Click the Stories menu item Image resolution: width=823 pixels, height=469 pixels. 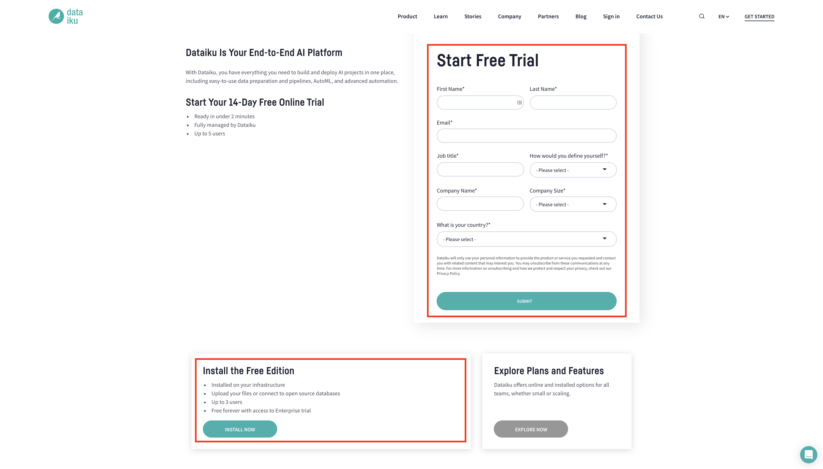coord(473,16)
